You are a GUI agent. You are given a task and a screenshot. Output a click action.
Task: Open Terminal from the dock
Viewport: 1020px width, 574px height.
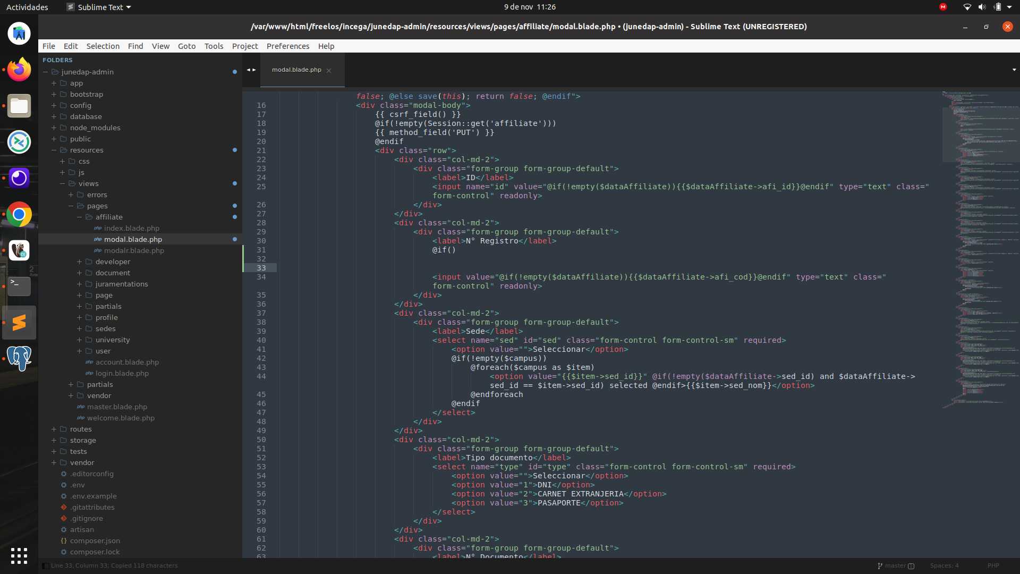point(19,286)
